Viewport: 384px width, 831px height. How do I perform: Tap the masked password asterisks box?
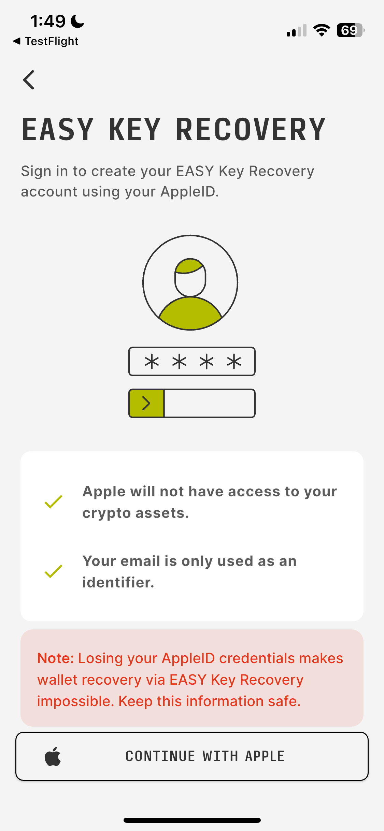coord(192,362)
